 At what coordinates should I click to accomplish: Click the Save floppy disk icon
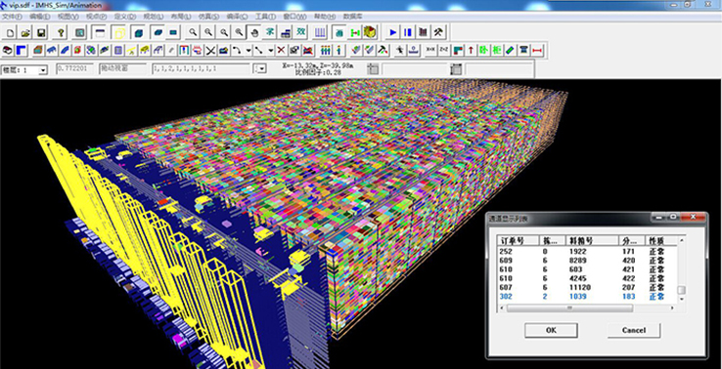[x=41, y=32]
